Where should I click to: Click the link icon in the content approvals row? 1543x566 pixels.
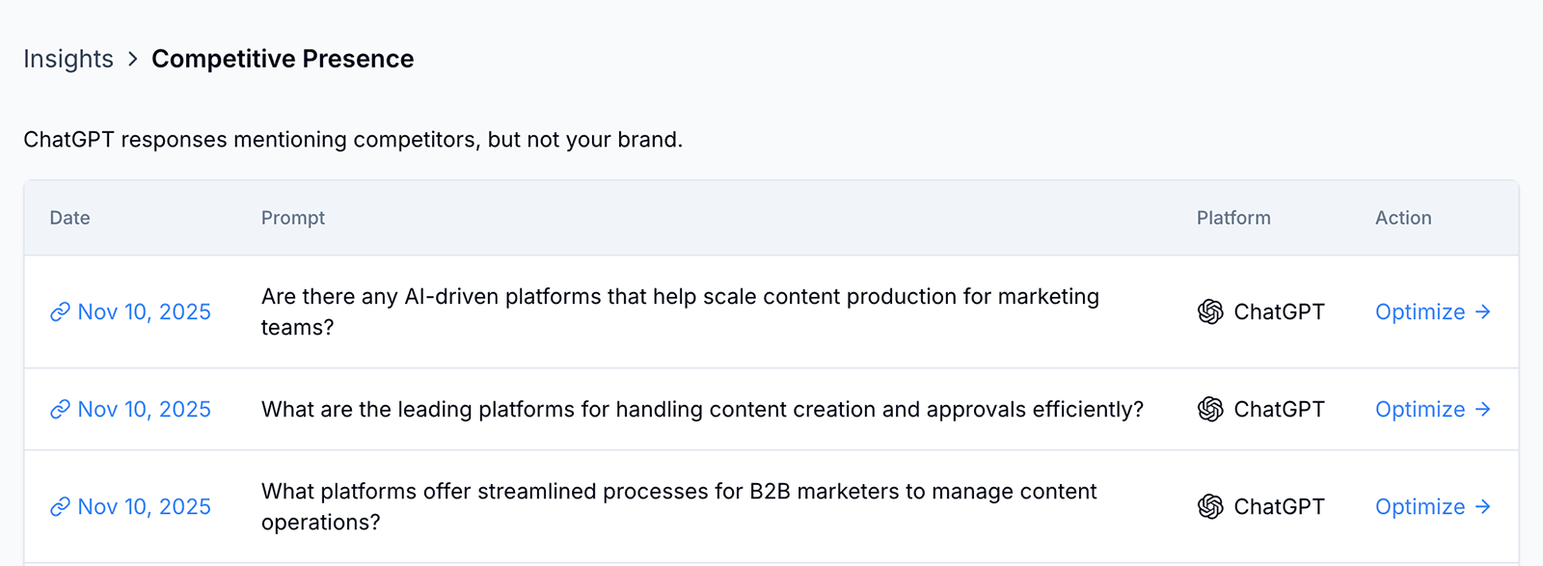point(60,410)
